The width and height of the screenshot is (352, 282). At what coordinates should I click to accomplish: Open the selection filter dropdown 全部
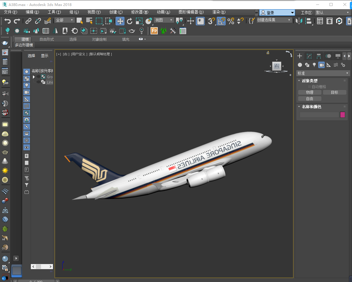[x=64, y=20]
